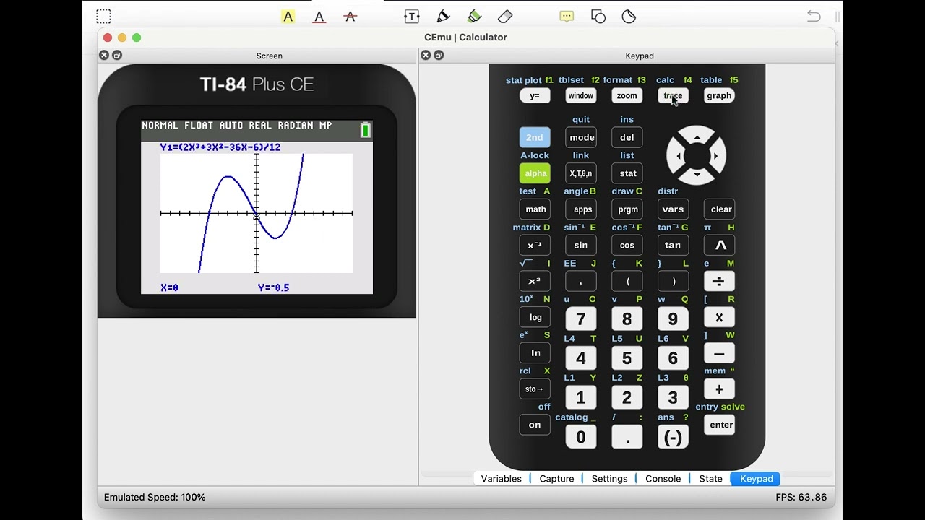This screenshot has width=925, height=520.
Task: Click the x² square key
Action: coord(534,281)
